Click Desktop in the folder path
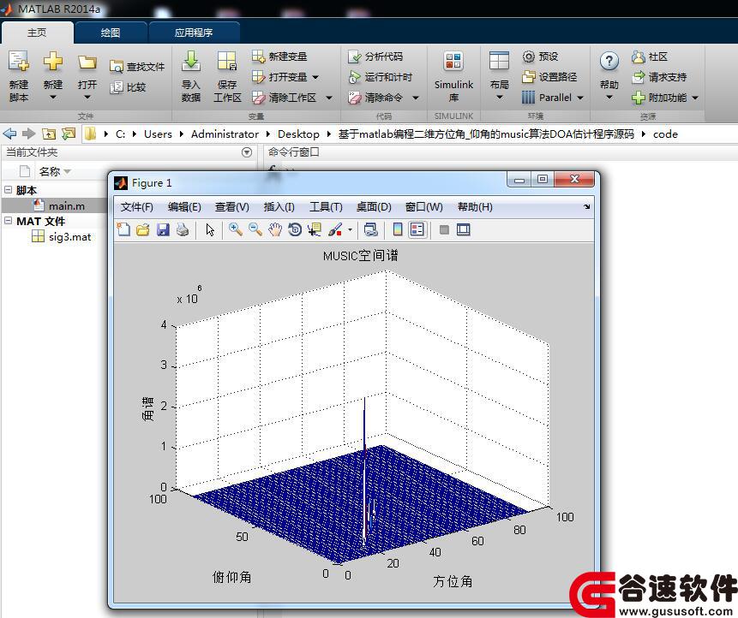This screenshot has width=738, height=618. click(x=298, y=134)
